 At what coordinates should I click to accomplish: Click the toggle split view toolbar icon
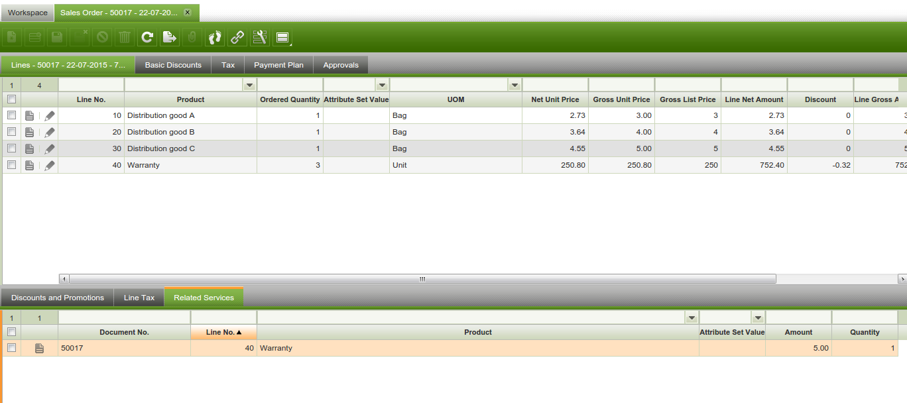(282, 38)
